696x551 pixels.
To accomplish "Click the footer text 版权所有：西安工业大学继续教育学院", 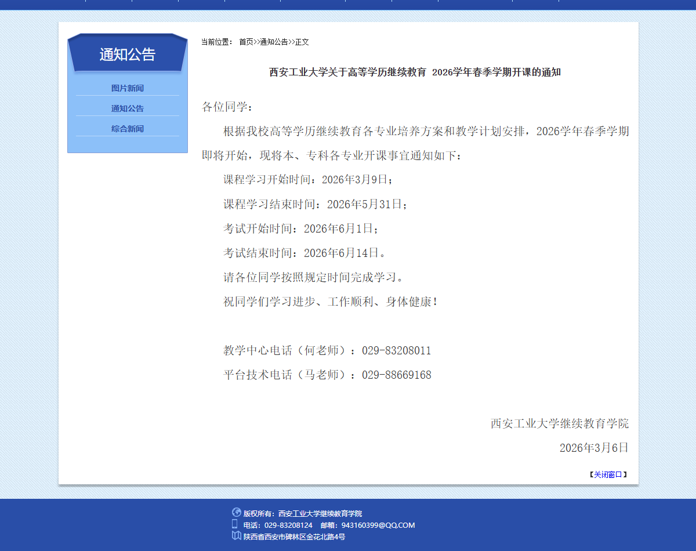I will [303, 513].
